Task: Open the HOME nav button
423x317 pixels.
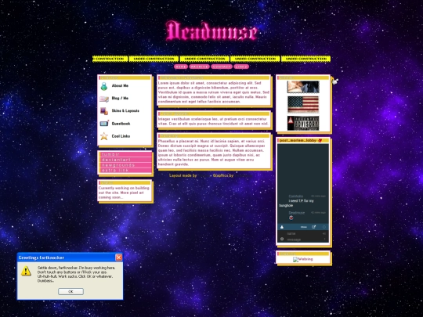Action: [181, 67]
